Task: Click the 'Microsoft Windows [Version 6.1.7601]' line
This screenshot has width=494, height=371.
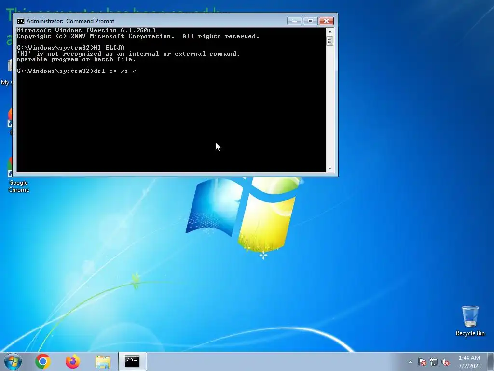Action: pos(86,30)
